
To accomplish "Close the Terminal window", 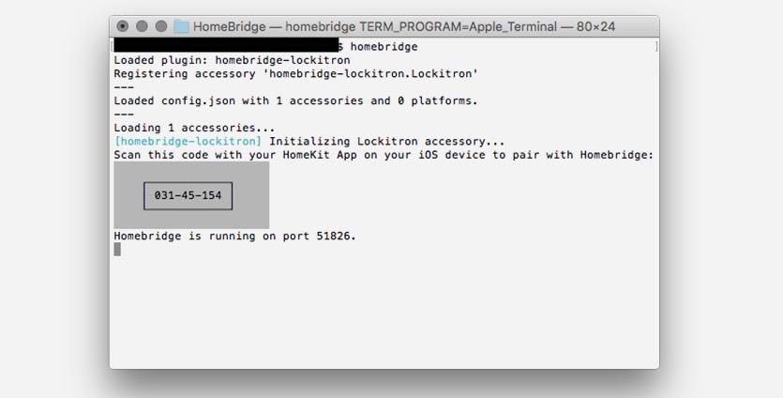I will point(123,26).
